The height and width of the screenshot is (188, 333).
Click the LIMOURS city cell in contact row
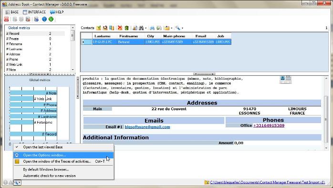click(x=153, y=42)
